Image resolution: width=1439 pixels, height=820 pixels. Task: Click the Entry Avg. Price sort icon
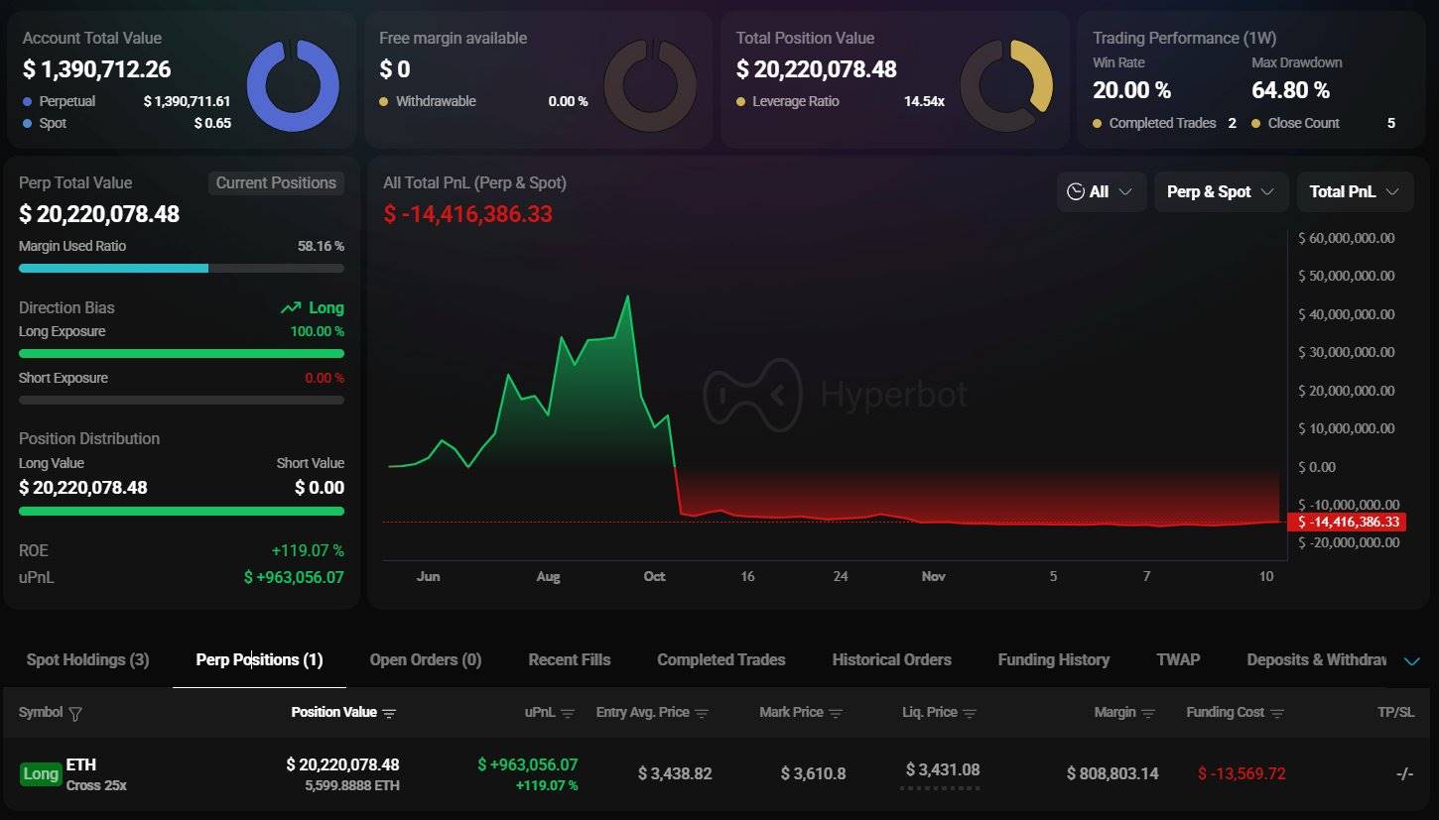pos(702,713)
